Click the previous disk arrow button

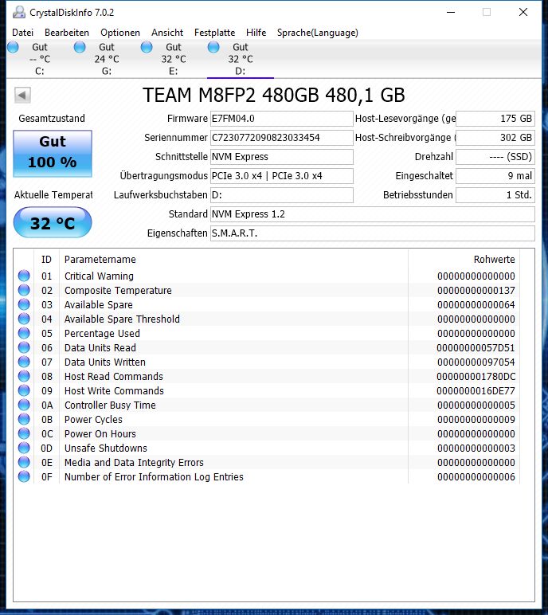pyautogui.click(x=22, y=95)
